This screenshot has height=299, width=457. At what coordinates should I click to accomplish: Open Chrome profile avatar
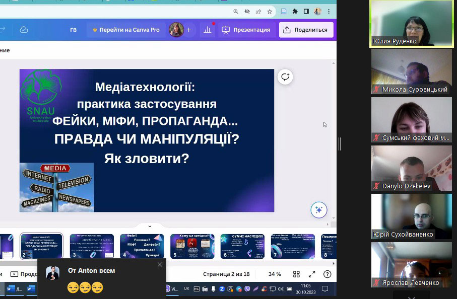[x=317, y=12]
